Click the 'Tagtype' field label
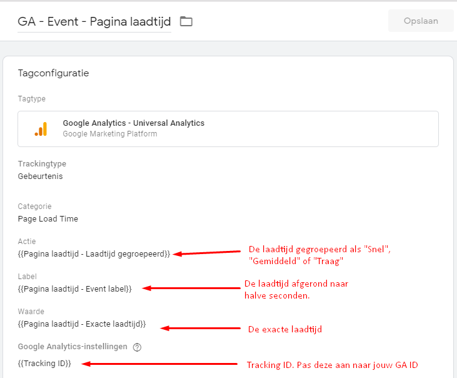 pyautogui.click(x=31, y=99)
